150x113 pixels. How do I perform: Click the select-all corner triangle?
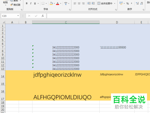tap(4, 22)
